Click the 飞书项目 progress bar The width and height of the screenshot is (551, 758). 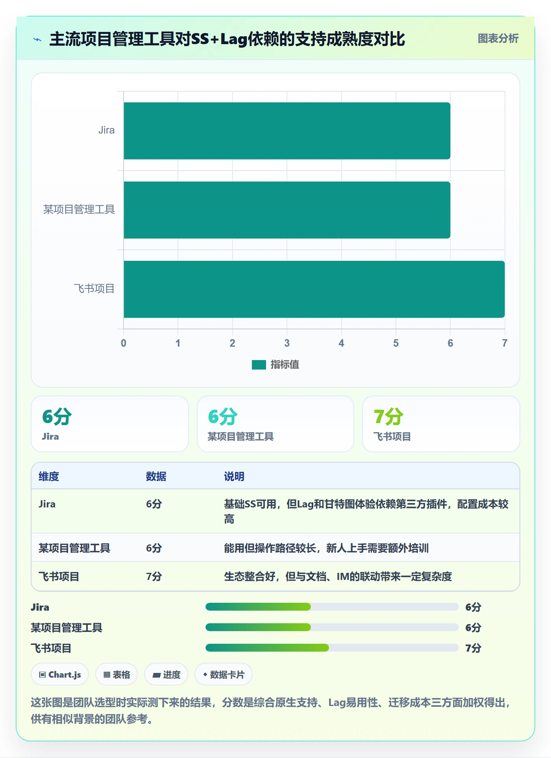click(332, 648)
